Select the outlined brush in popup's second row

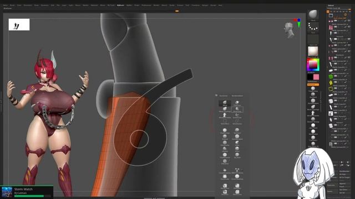pyautogui.click(x=237, y=109)
